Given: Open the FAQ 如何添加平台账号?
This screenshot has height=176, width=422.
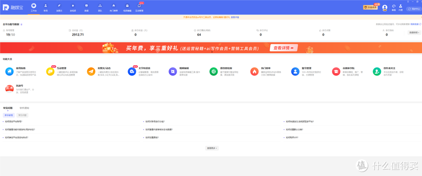Looking at the screenshot, I should (14, 122).
